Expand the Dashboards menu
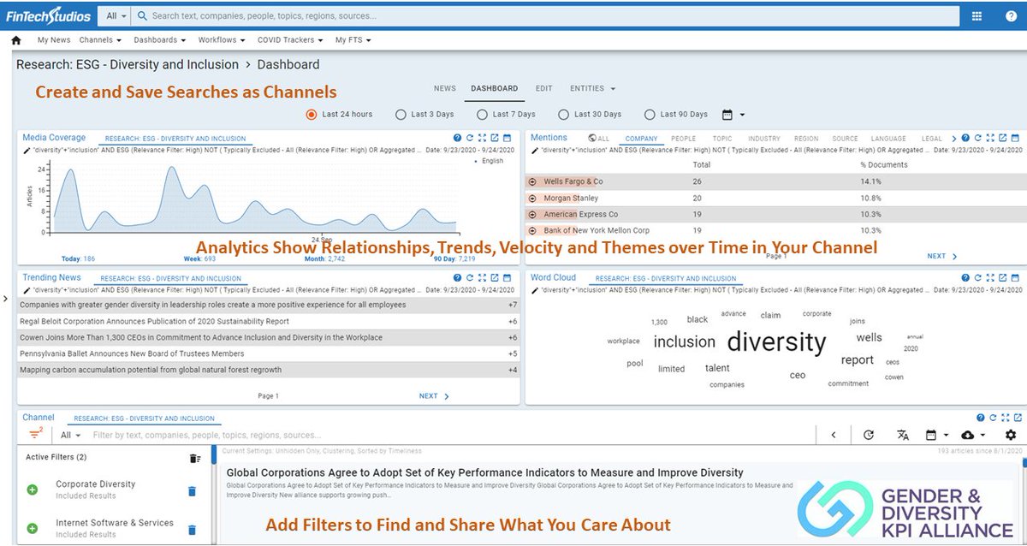This screenshot has height=546, width=1027. (x=160, y=40)
